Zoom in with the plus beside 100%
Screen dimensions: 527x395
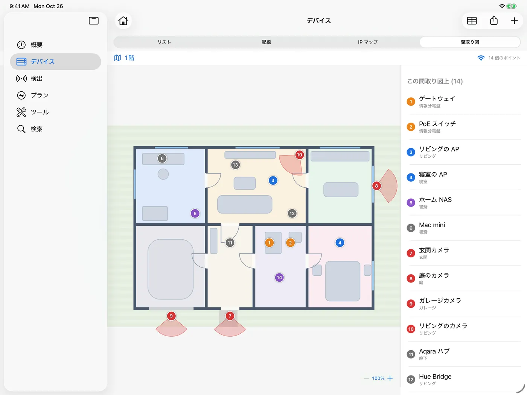[390, 378]
